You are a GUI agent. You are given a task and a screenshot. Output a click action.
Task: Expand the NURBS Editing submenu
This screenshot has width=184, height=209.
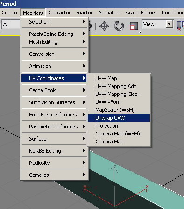[x=54, y=151]
